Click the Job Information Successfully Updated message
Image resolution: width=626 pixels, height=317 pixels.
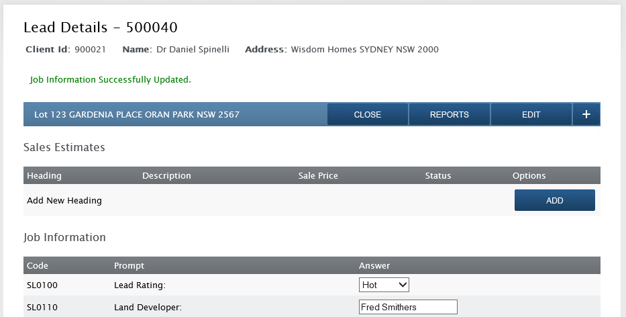(111, 79)
